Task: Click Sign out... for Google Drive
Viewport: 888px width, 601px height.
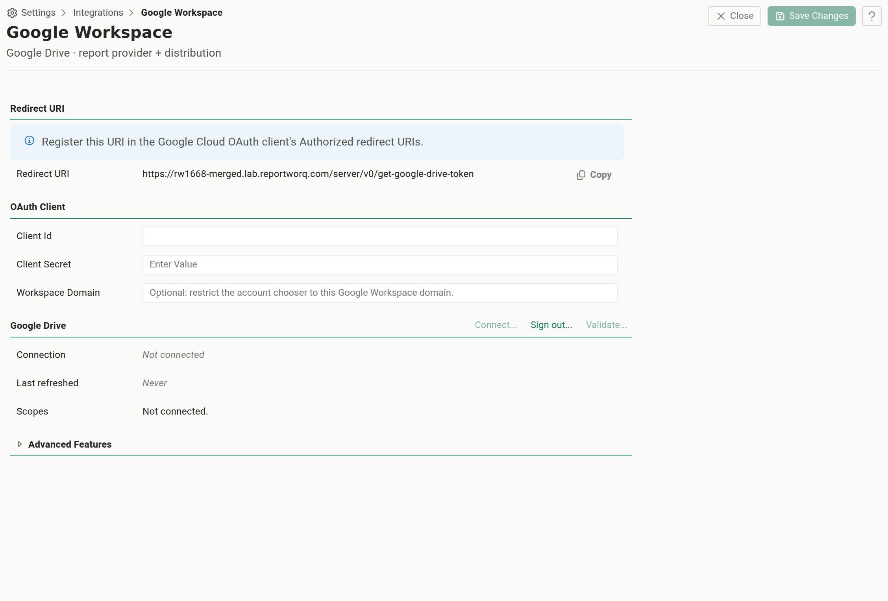Action: (x=551, y=325)
